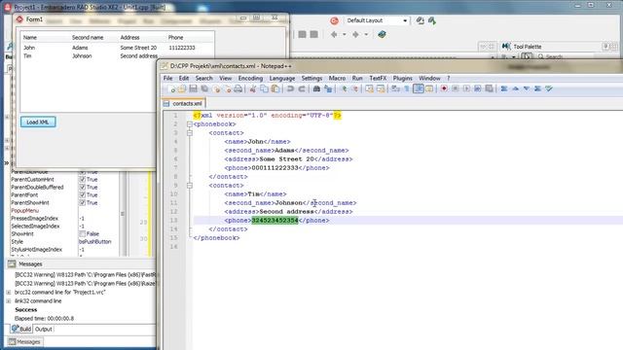Click the bsPushButton Style value
This screenshot has height=350, width=623.
[x=95, y=242]
